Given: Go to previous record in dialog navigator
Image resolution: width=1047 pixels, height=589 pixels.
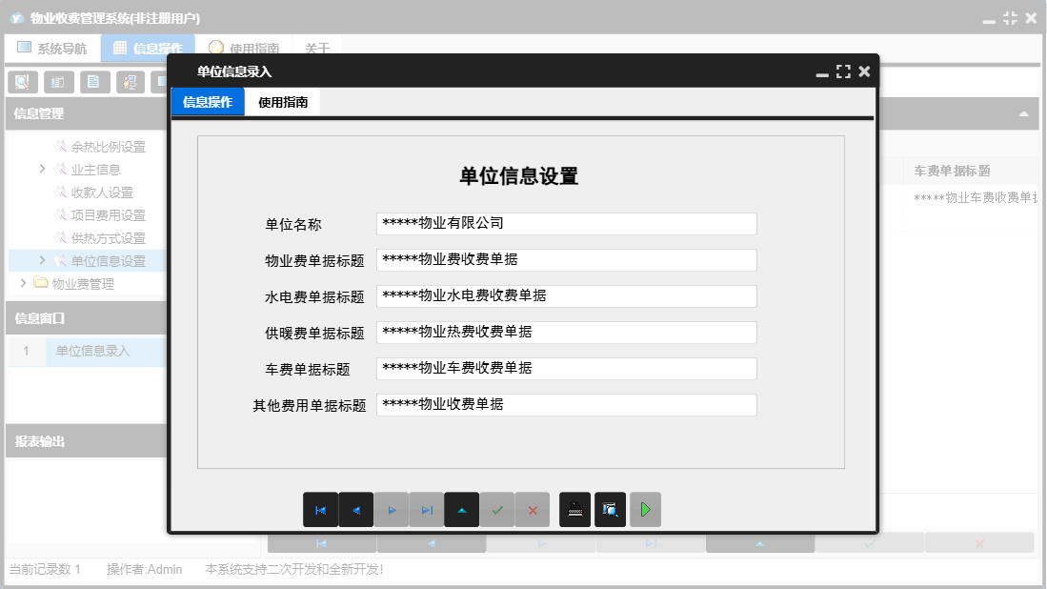Looking at the screenshot, I should (x=356, y=510).
